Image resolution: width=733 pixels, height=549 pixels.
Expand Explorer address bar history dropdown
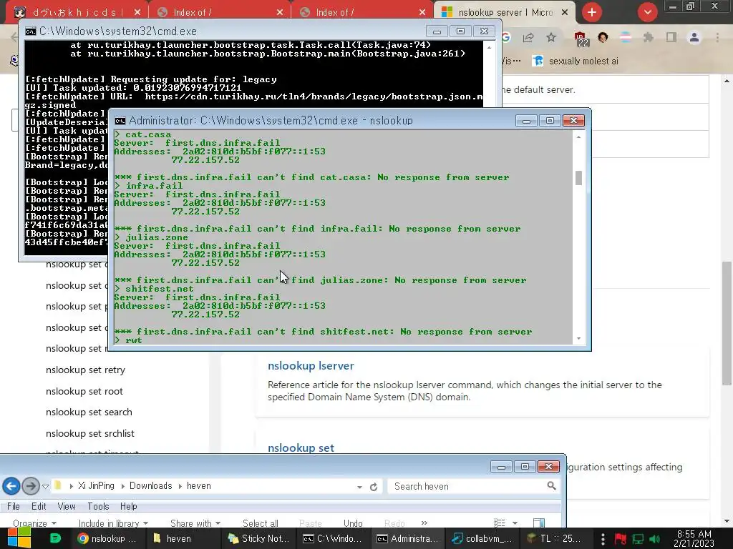click(x=359, y=486)
